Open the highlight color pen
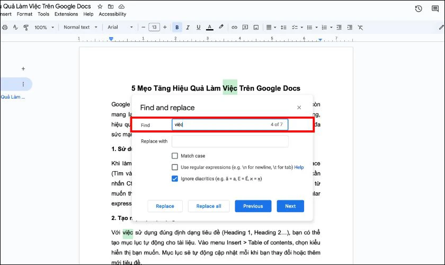This screenshot has width=445, height=265. tap(221, 27)
